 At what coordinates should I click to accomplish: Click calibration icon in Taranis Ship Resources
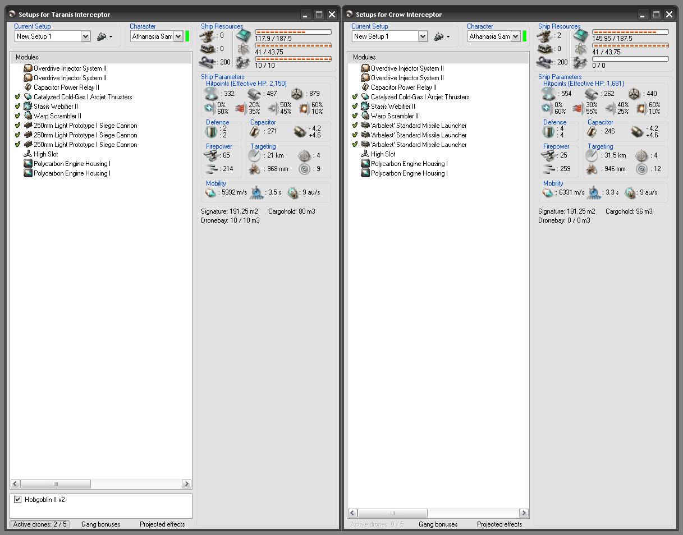(x=209, y=62)
